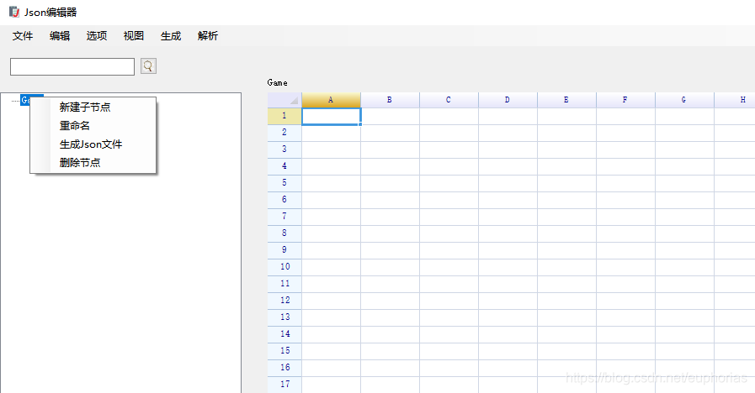Select row 15 header
Viewport: 755px width, 393px height.
coord(284,351)
